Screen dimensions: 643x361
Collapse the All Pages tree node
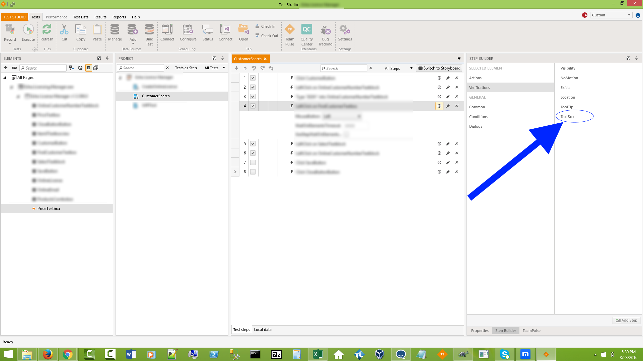[5, 78]
